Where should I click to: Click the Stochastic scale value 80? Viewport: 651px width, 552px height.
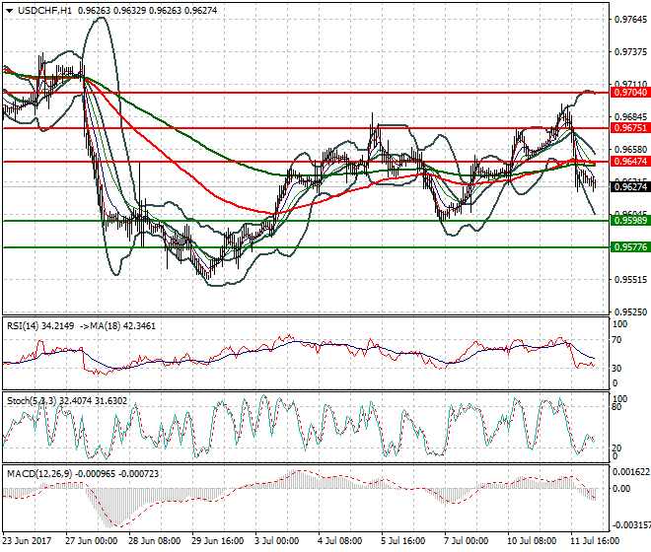click(x=616, y=407)
